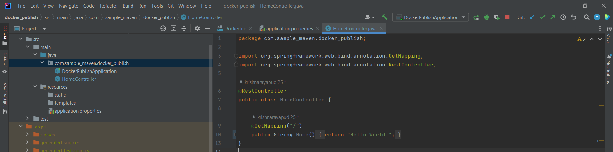The width and height of the screenshot is (613, 152).
Task: Open the Git menu
Action: pyautogui.click(x=170, y=6)
